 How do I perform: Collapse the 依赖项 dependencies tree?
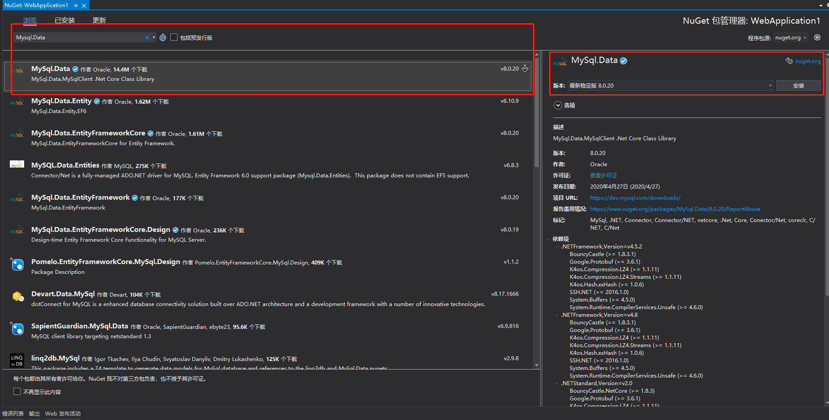tap(549, 239)
